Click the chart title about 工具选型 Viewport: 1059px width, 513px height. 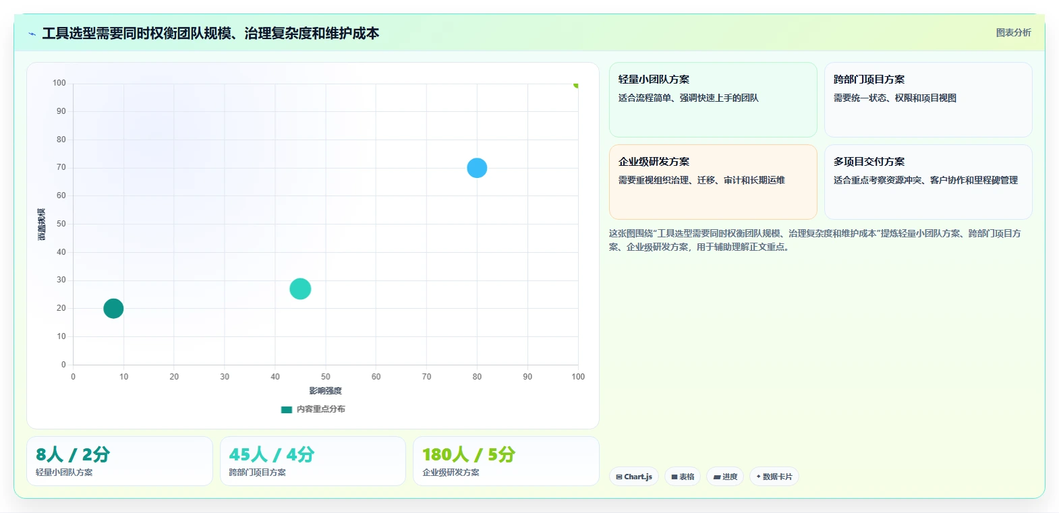(x=210, y=33)
